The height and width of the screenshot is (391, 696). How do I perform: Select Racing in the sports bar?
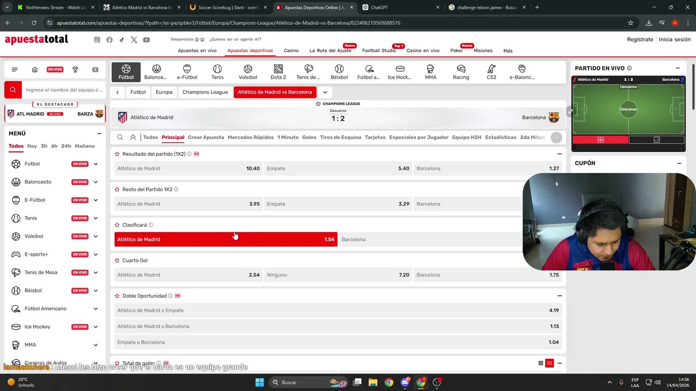click(461, 72)
